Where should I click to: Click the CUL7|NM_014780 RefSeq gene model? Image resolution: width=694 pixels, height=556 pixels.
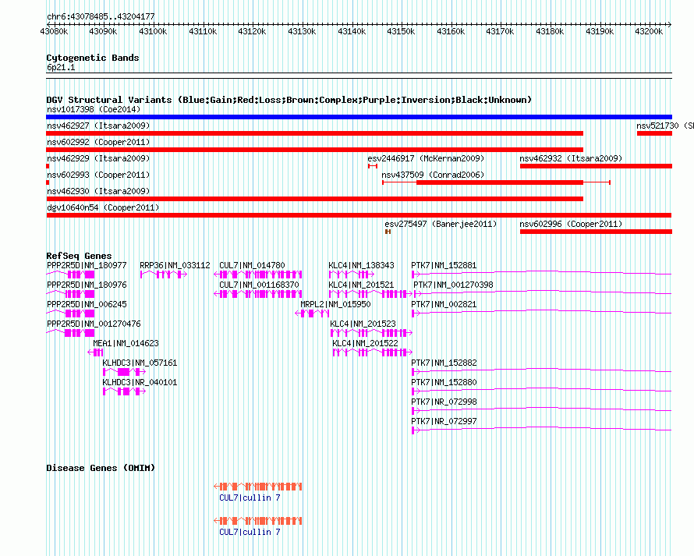coord(258,274)
